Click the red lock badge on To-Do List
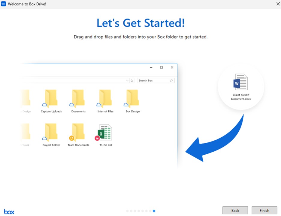 (97, 138)
